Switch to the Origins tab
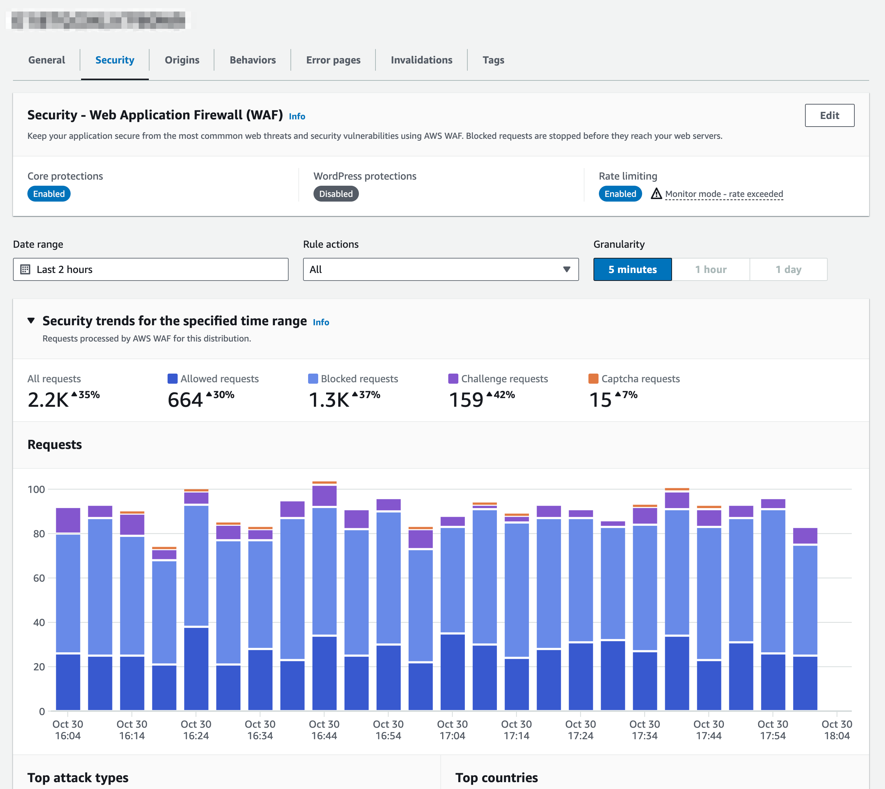 click(182, 60)
